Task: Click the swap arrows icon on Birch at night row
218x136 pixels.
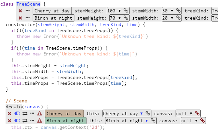Action: (25, 121)
